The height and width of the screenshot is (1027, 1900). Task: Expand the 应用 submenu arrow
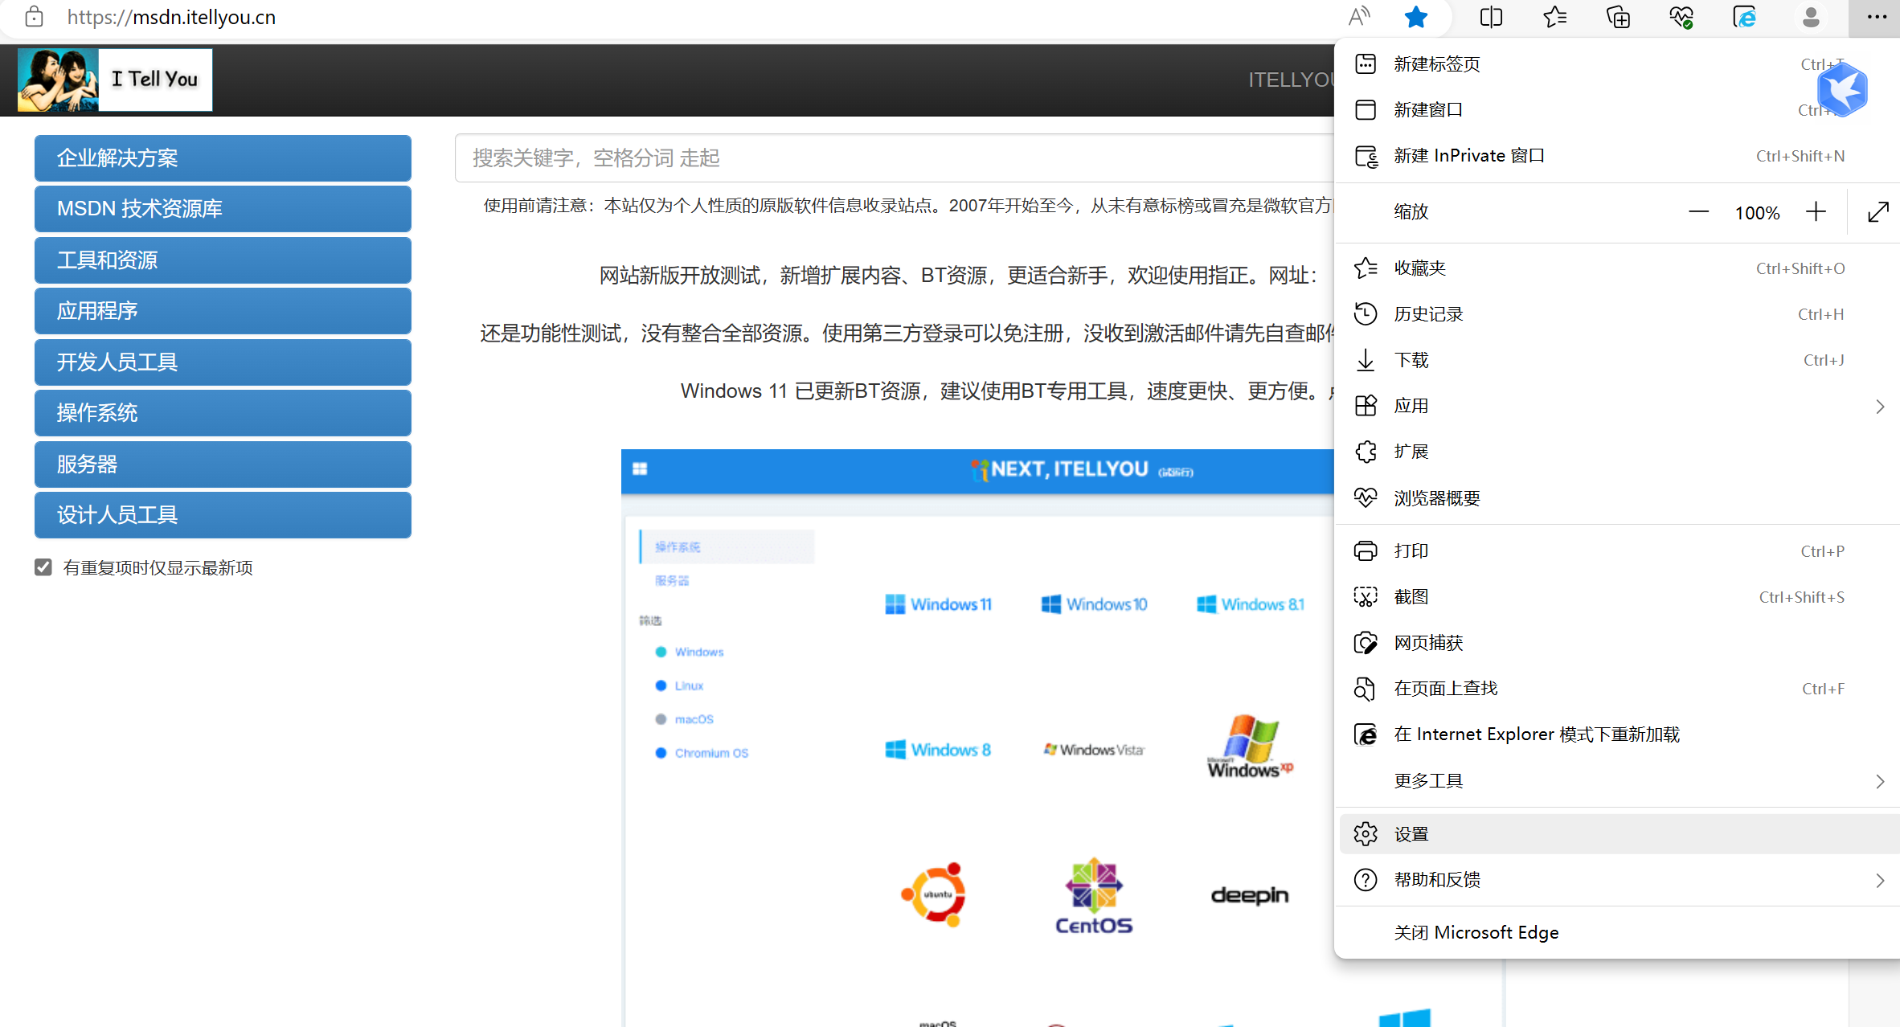(x=1880, y=407)
